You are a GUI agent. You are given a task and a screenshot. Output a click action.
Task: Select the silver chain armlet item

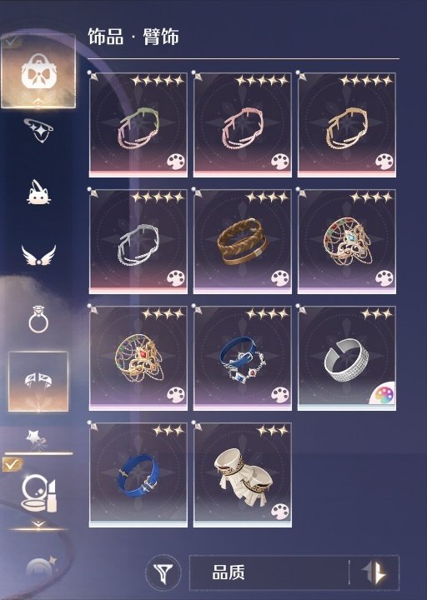138,242
